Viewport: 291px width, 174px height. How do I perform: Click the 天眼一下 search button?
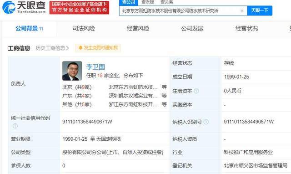pyautogui.click(x=260, y=10)
